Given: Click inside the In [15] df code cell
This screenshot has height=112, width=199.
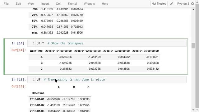Looking at the screenshot, I should tap(107, 80).
